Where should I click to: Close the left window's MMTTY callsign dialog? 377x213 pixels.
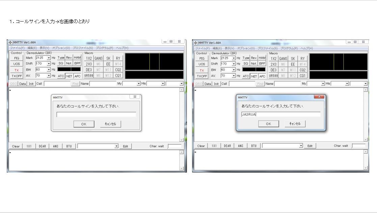click(135, 97)
